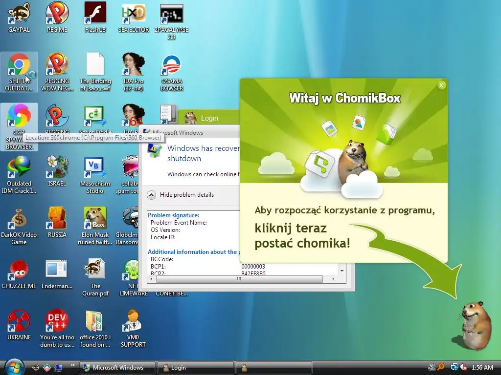This screenshot has width=501, height=375.
Task: Select the CHUZZLE ME red fuzzball icon
Action: (19, 274)
